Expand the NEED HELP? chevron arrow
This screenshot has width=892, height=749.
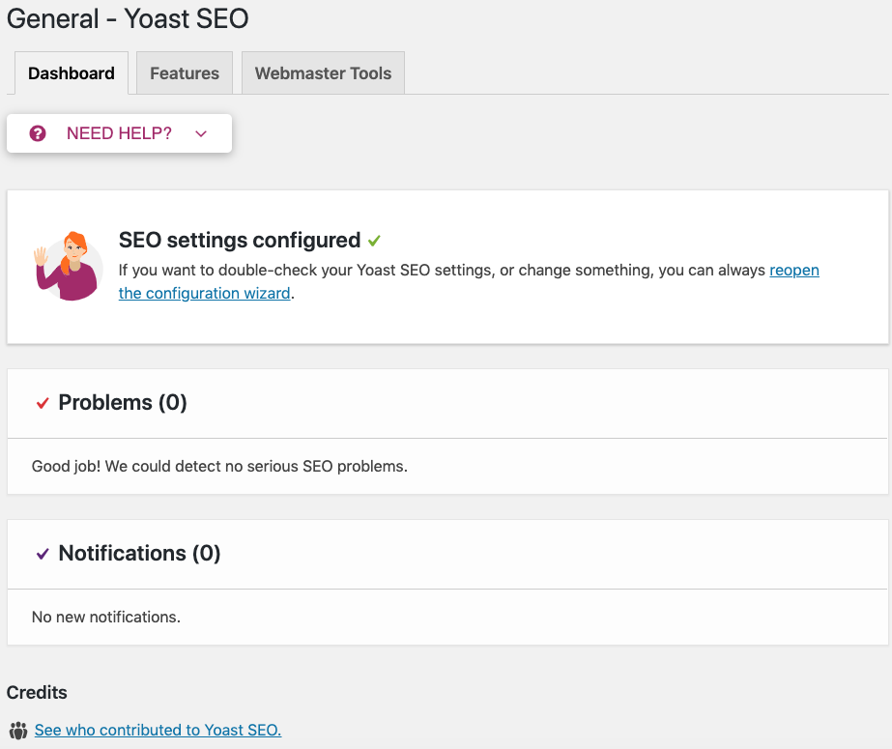click(201, 133)
